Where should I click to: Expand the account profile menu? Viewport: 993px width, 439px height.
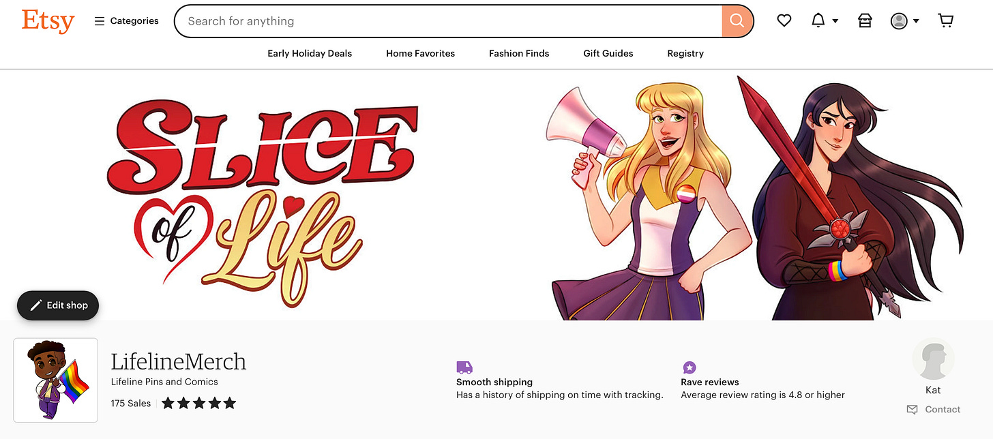click(x=905, y=21)
